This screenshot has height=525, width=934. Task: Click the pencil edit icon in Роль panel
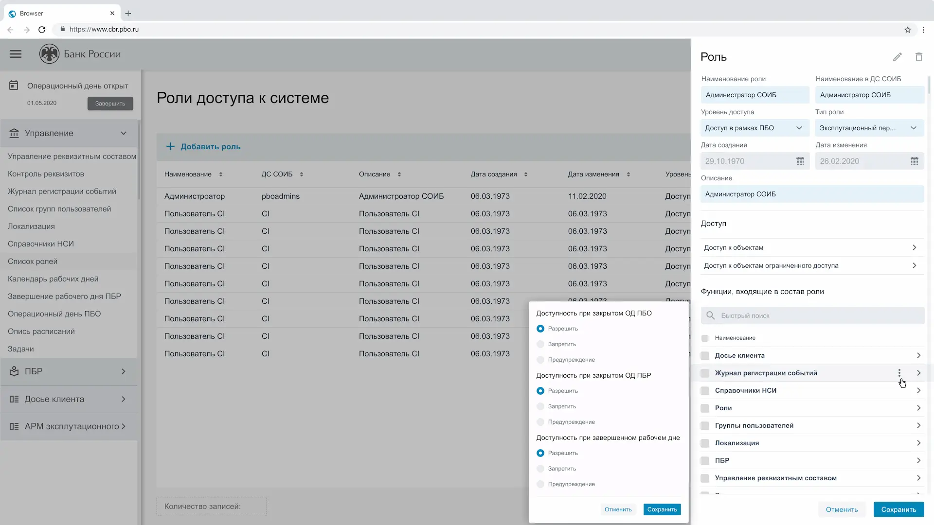pyautogui.click(x=897, y=57)
